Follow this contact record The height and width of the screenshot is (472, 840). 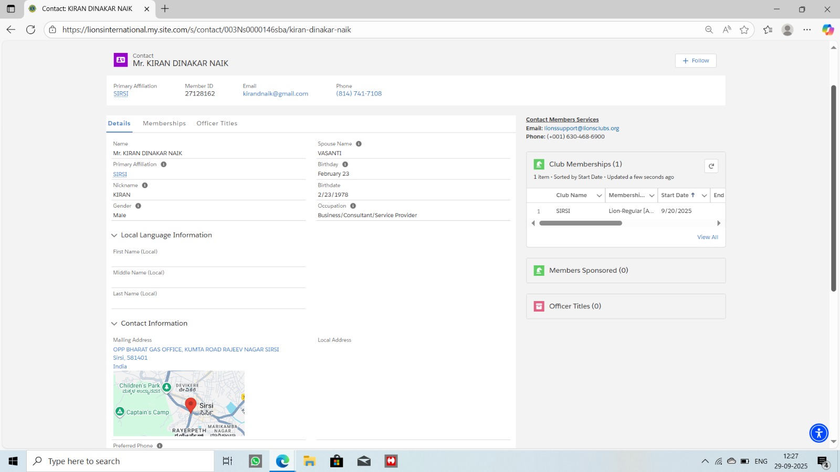pyautogui.click(x=695, y=61)
